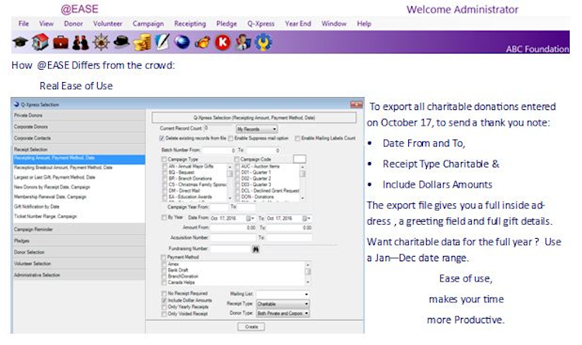Open the File menu

click(x=23, y=23)
